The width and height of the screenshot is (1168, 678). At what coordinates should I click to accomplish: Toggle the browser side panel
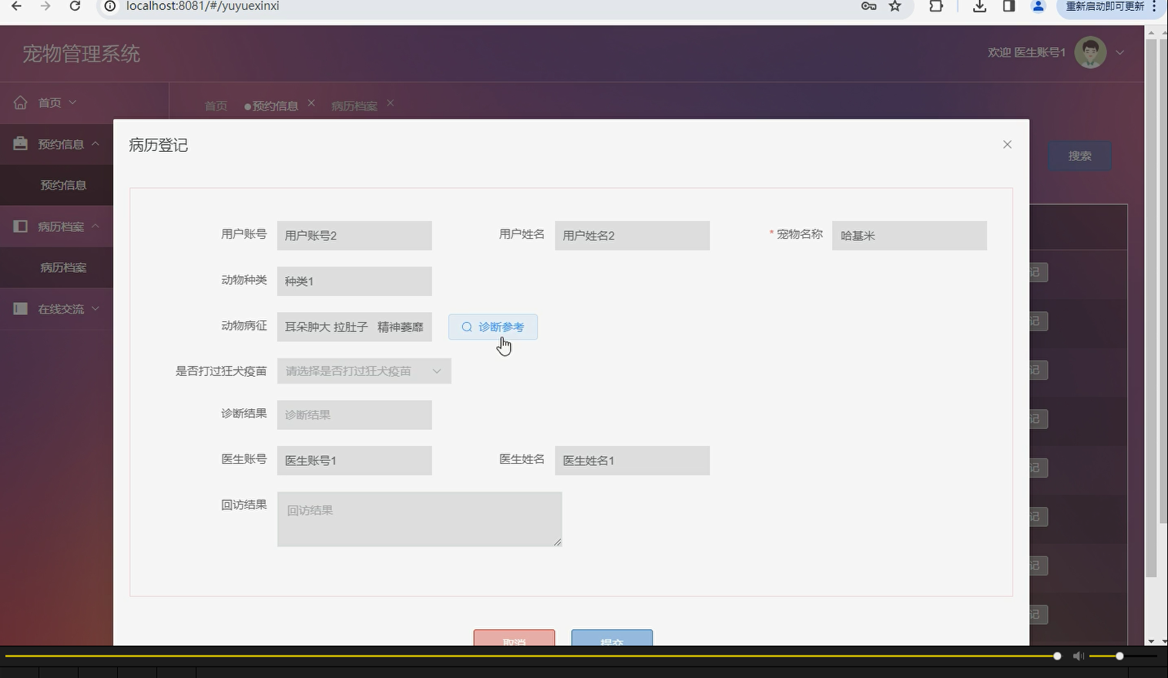point(1009,6)
